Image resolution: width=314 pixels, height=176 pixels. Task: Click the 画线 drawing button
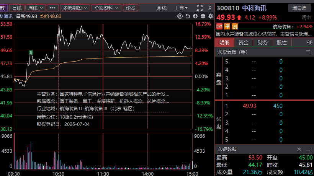[162, 8]
